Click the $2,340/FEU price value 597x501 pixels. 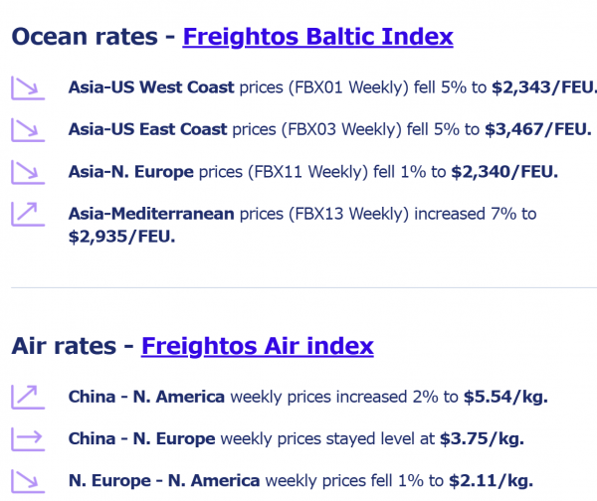click(x=506, y=171)
